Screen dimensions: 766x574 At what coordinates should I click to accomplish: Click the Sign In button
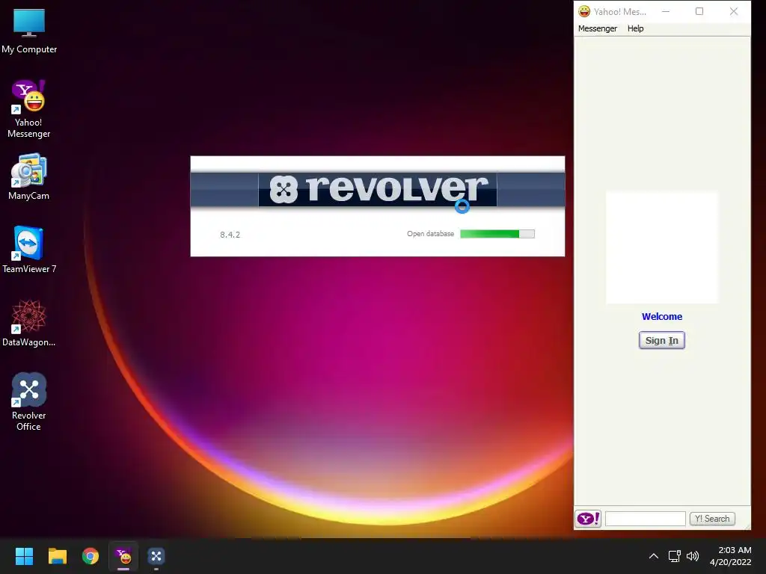662,340
